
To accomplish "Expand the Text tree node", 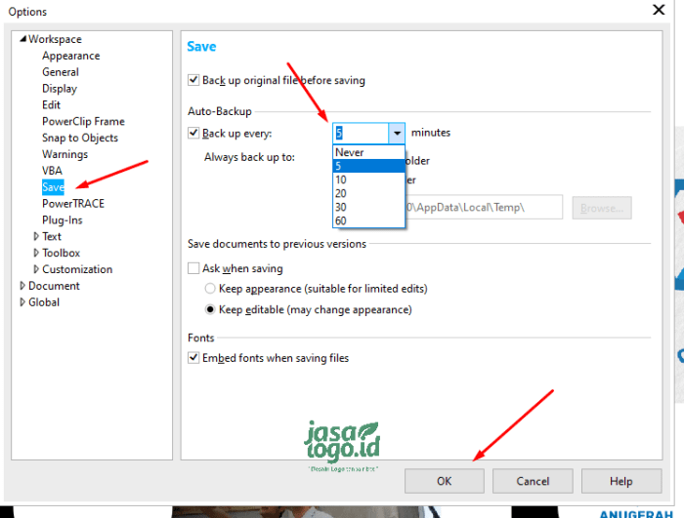I will [36, 237].
